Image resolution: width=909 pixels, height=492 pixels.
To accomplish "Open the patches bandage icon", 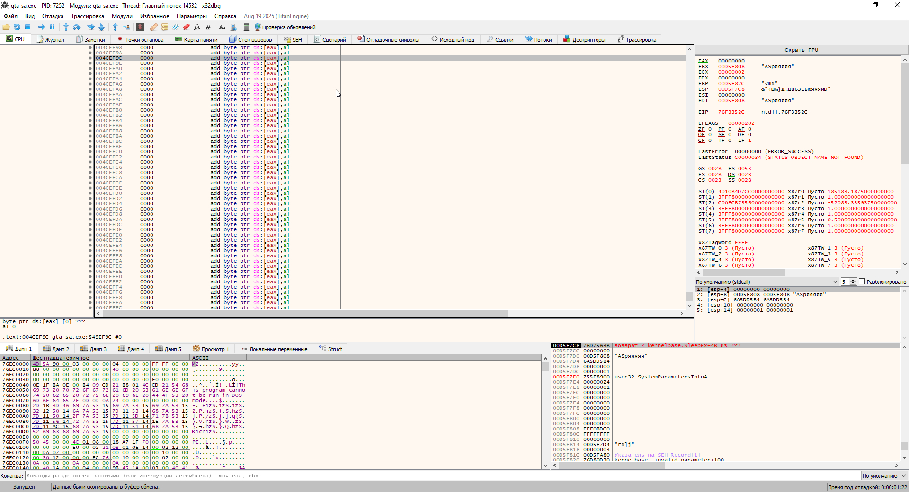I will tap(154, 27).
